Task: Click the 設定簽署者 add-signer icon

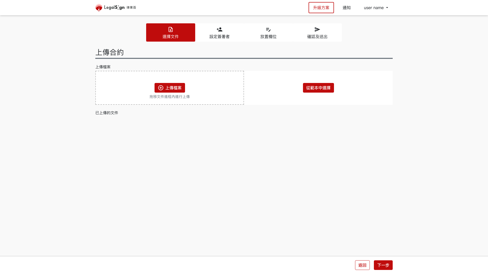Action: tap(219, 29)
